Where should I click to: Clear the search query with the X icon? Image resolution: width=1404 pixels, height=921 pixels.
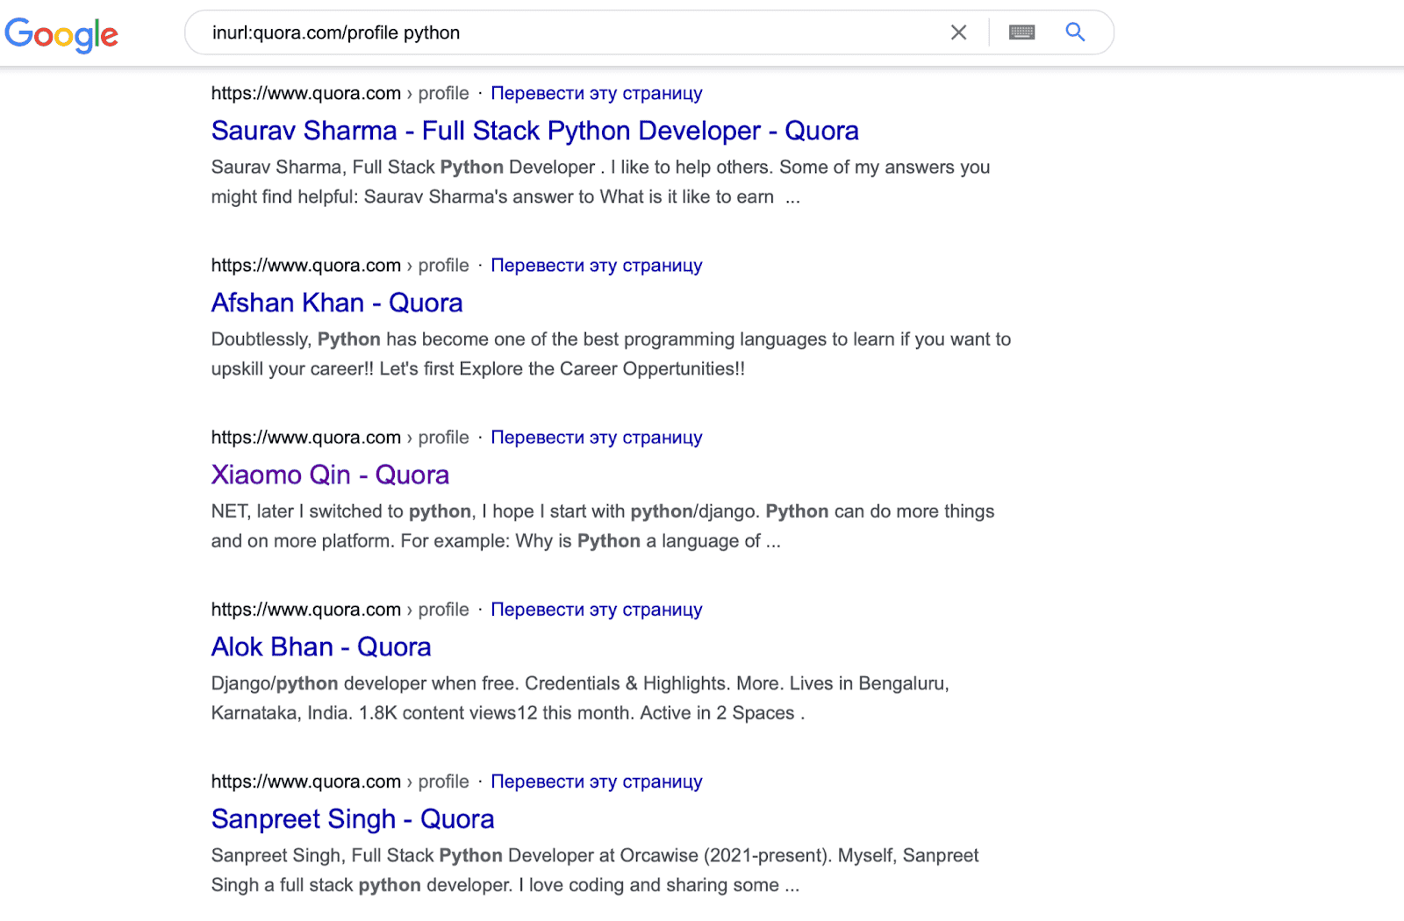[x=958, y=32]
